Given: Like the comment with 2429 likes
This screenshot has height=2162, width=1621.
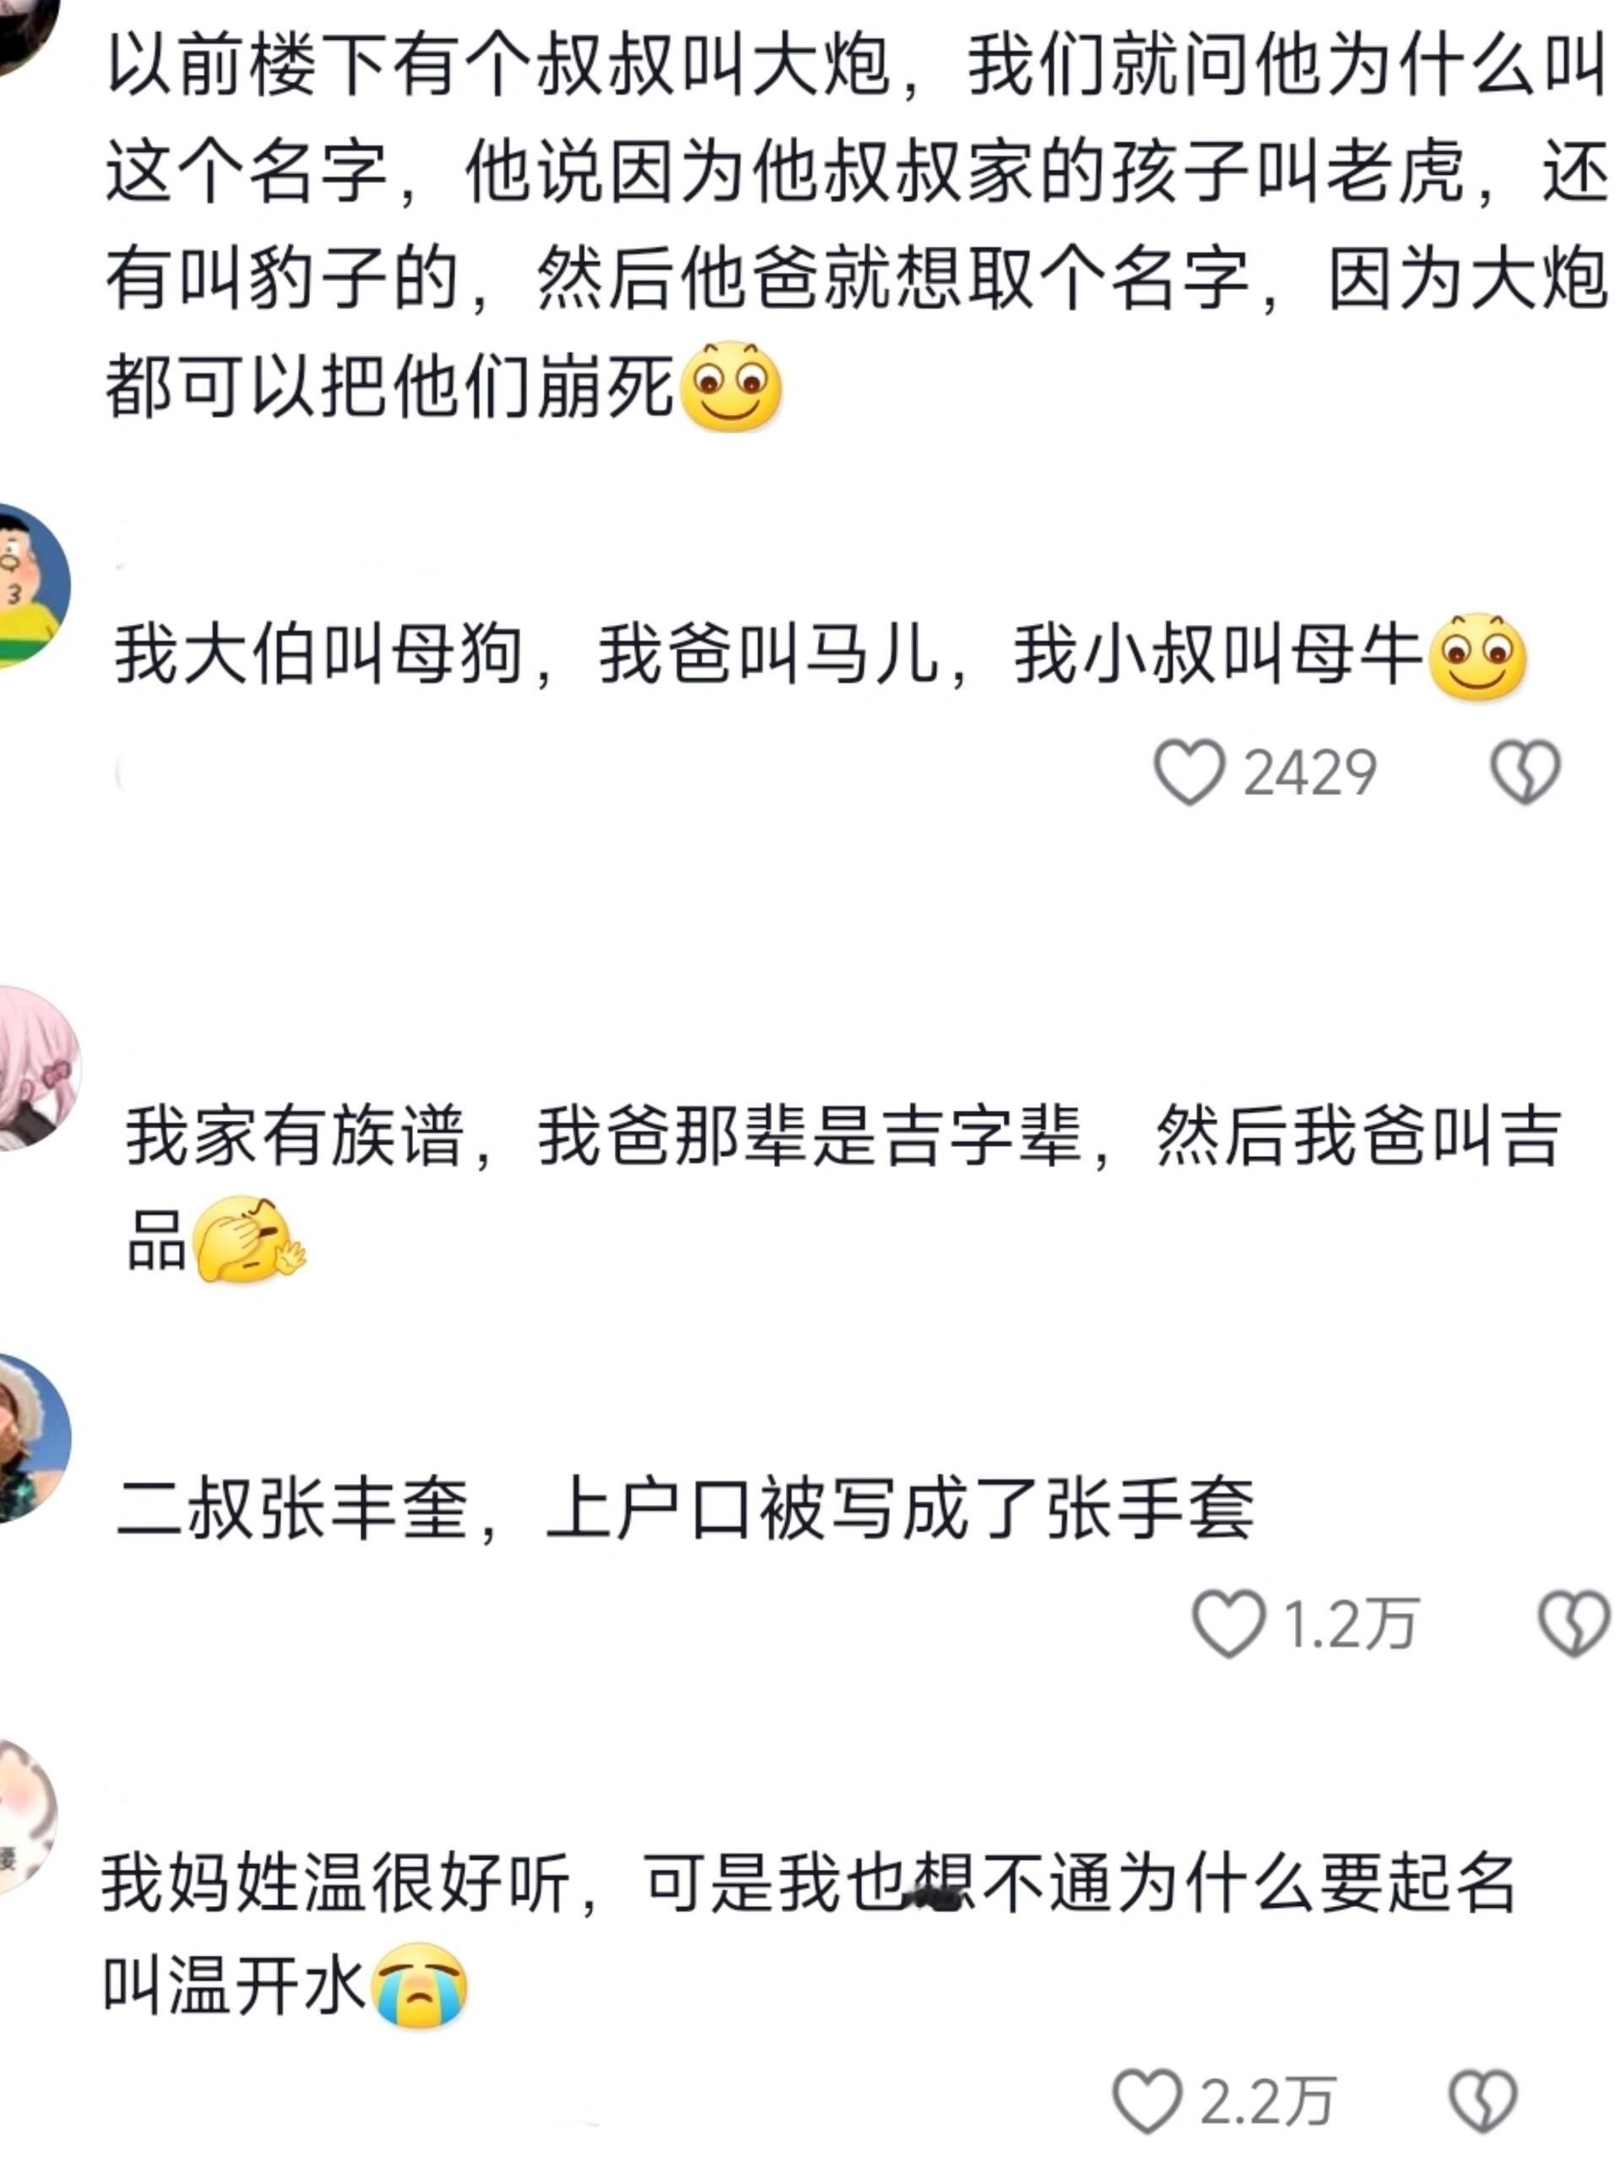Looking at the screenshot, I should (x=1189, y=772).
